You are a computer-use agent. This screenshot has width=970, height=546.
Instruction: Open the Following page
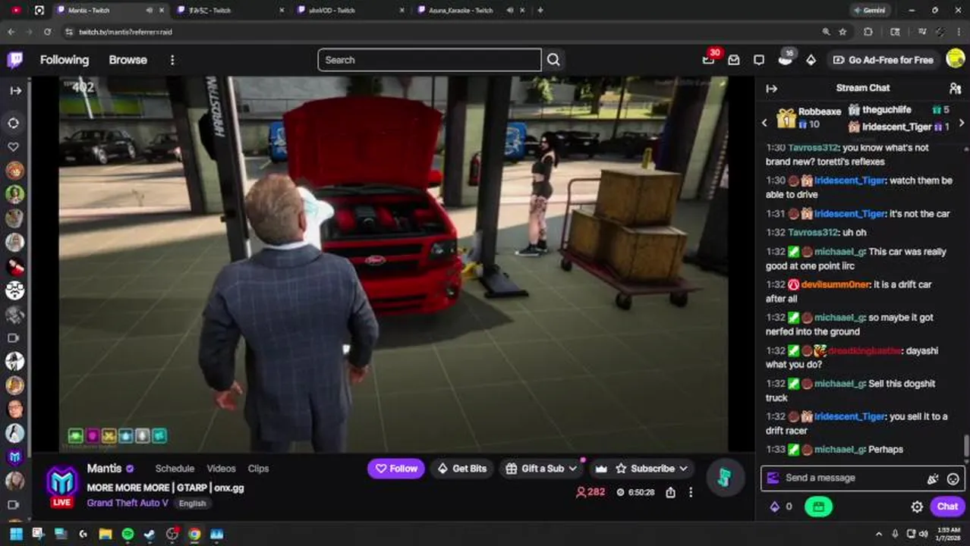(65, 60)
